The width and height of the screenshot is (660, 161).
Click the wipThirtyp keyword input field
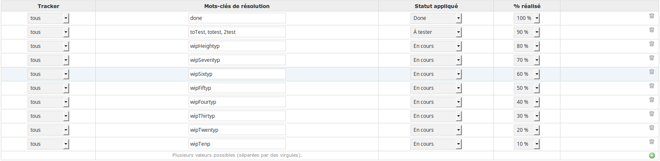click(x=237, y=116)
